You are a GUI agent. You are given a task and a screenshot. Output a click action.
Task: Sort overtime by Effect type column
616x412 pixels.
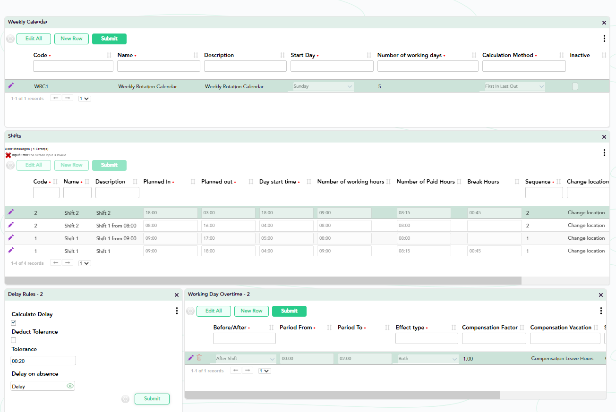coord(454,328)
